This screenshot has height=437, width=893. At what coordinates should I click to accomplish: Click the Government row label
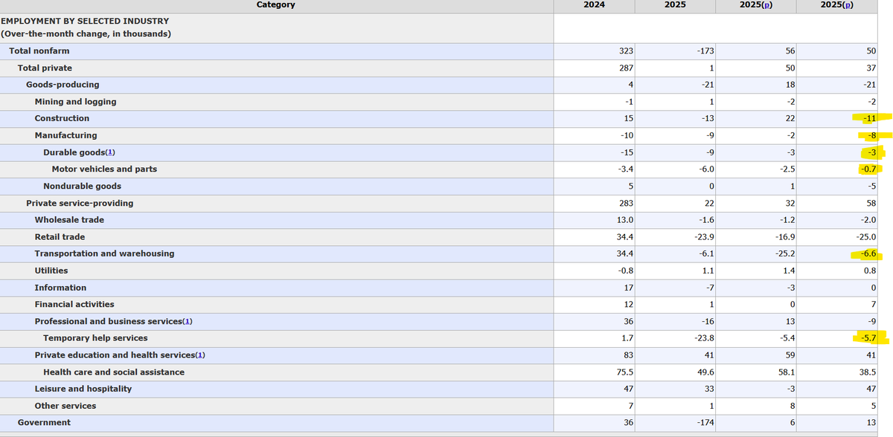(44, 422)
